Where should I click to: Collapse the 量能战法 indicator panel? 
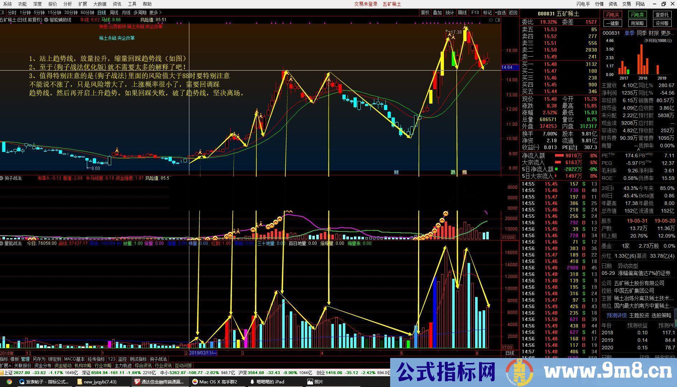tap(3, 243)
